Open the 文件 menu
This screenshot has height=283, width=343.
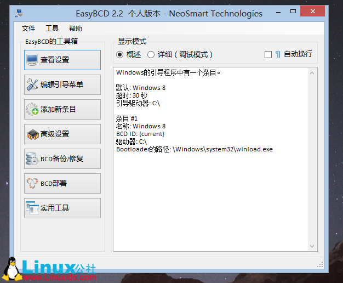click(28, 29)
